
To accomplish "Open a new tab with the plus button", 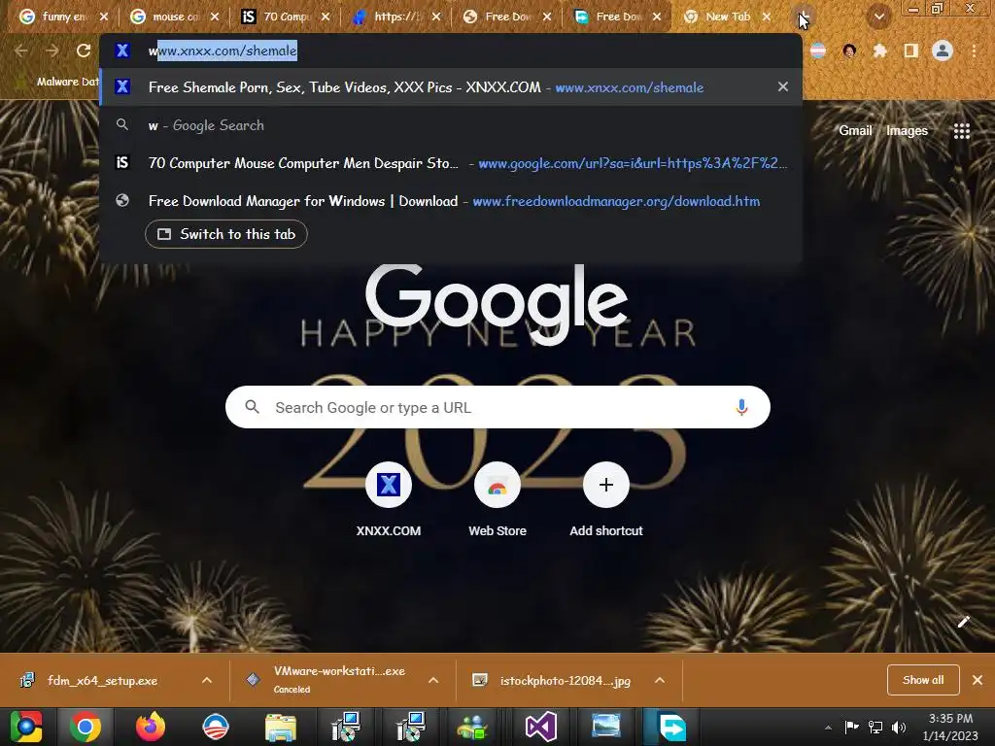I will pyautogui.click(x=804, y=17).
